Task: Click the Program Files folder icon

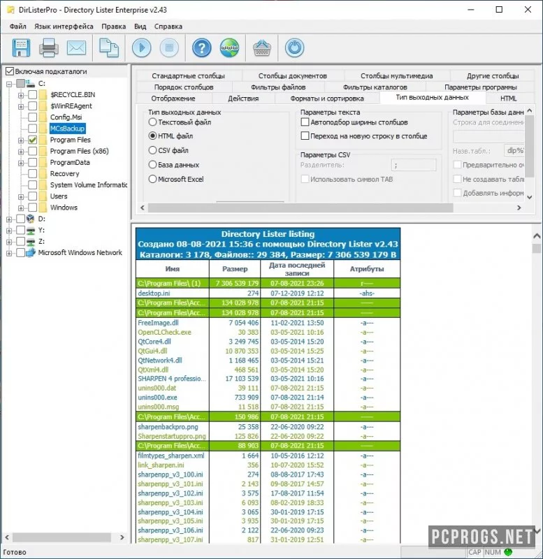Action: (43, 140)
